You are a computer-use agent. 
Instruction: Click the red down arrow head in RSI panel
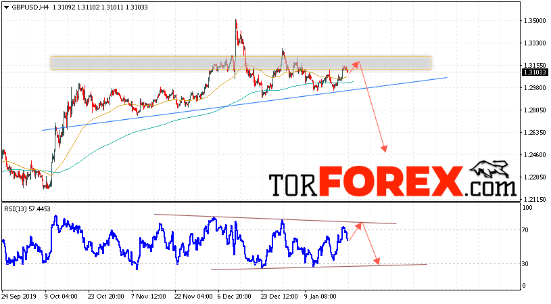coord(377,261)
